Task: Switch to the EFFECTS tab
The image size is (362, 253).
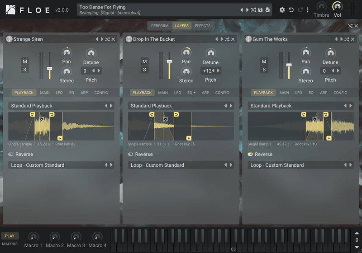Action: pyautogui.click(x=203, y=26)
